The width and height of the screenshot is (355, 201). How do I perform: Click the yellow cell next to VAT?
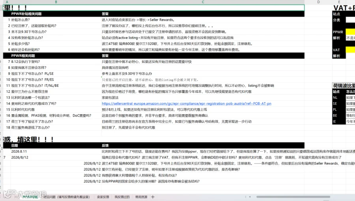click(350, 50)
